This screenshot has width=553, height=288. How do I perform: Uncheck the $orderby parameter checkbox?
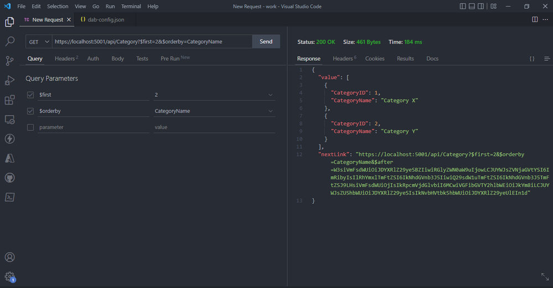click(x=30, y=111)
